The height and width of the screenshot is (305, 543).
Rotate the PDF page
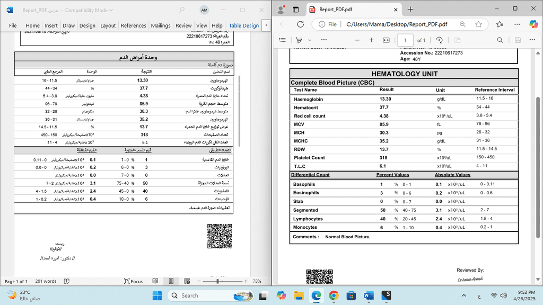pos(439,40)
